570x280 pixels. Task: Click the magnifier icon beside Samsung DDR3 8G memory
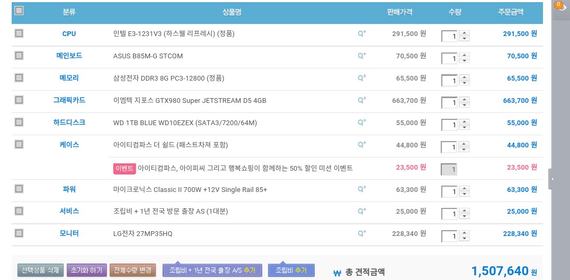coord(362,78)
